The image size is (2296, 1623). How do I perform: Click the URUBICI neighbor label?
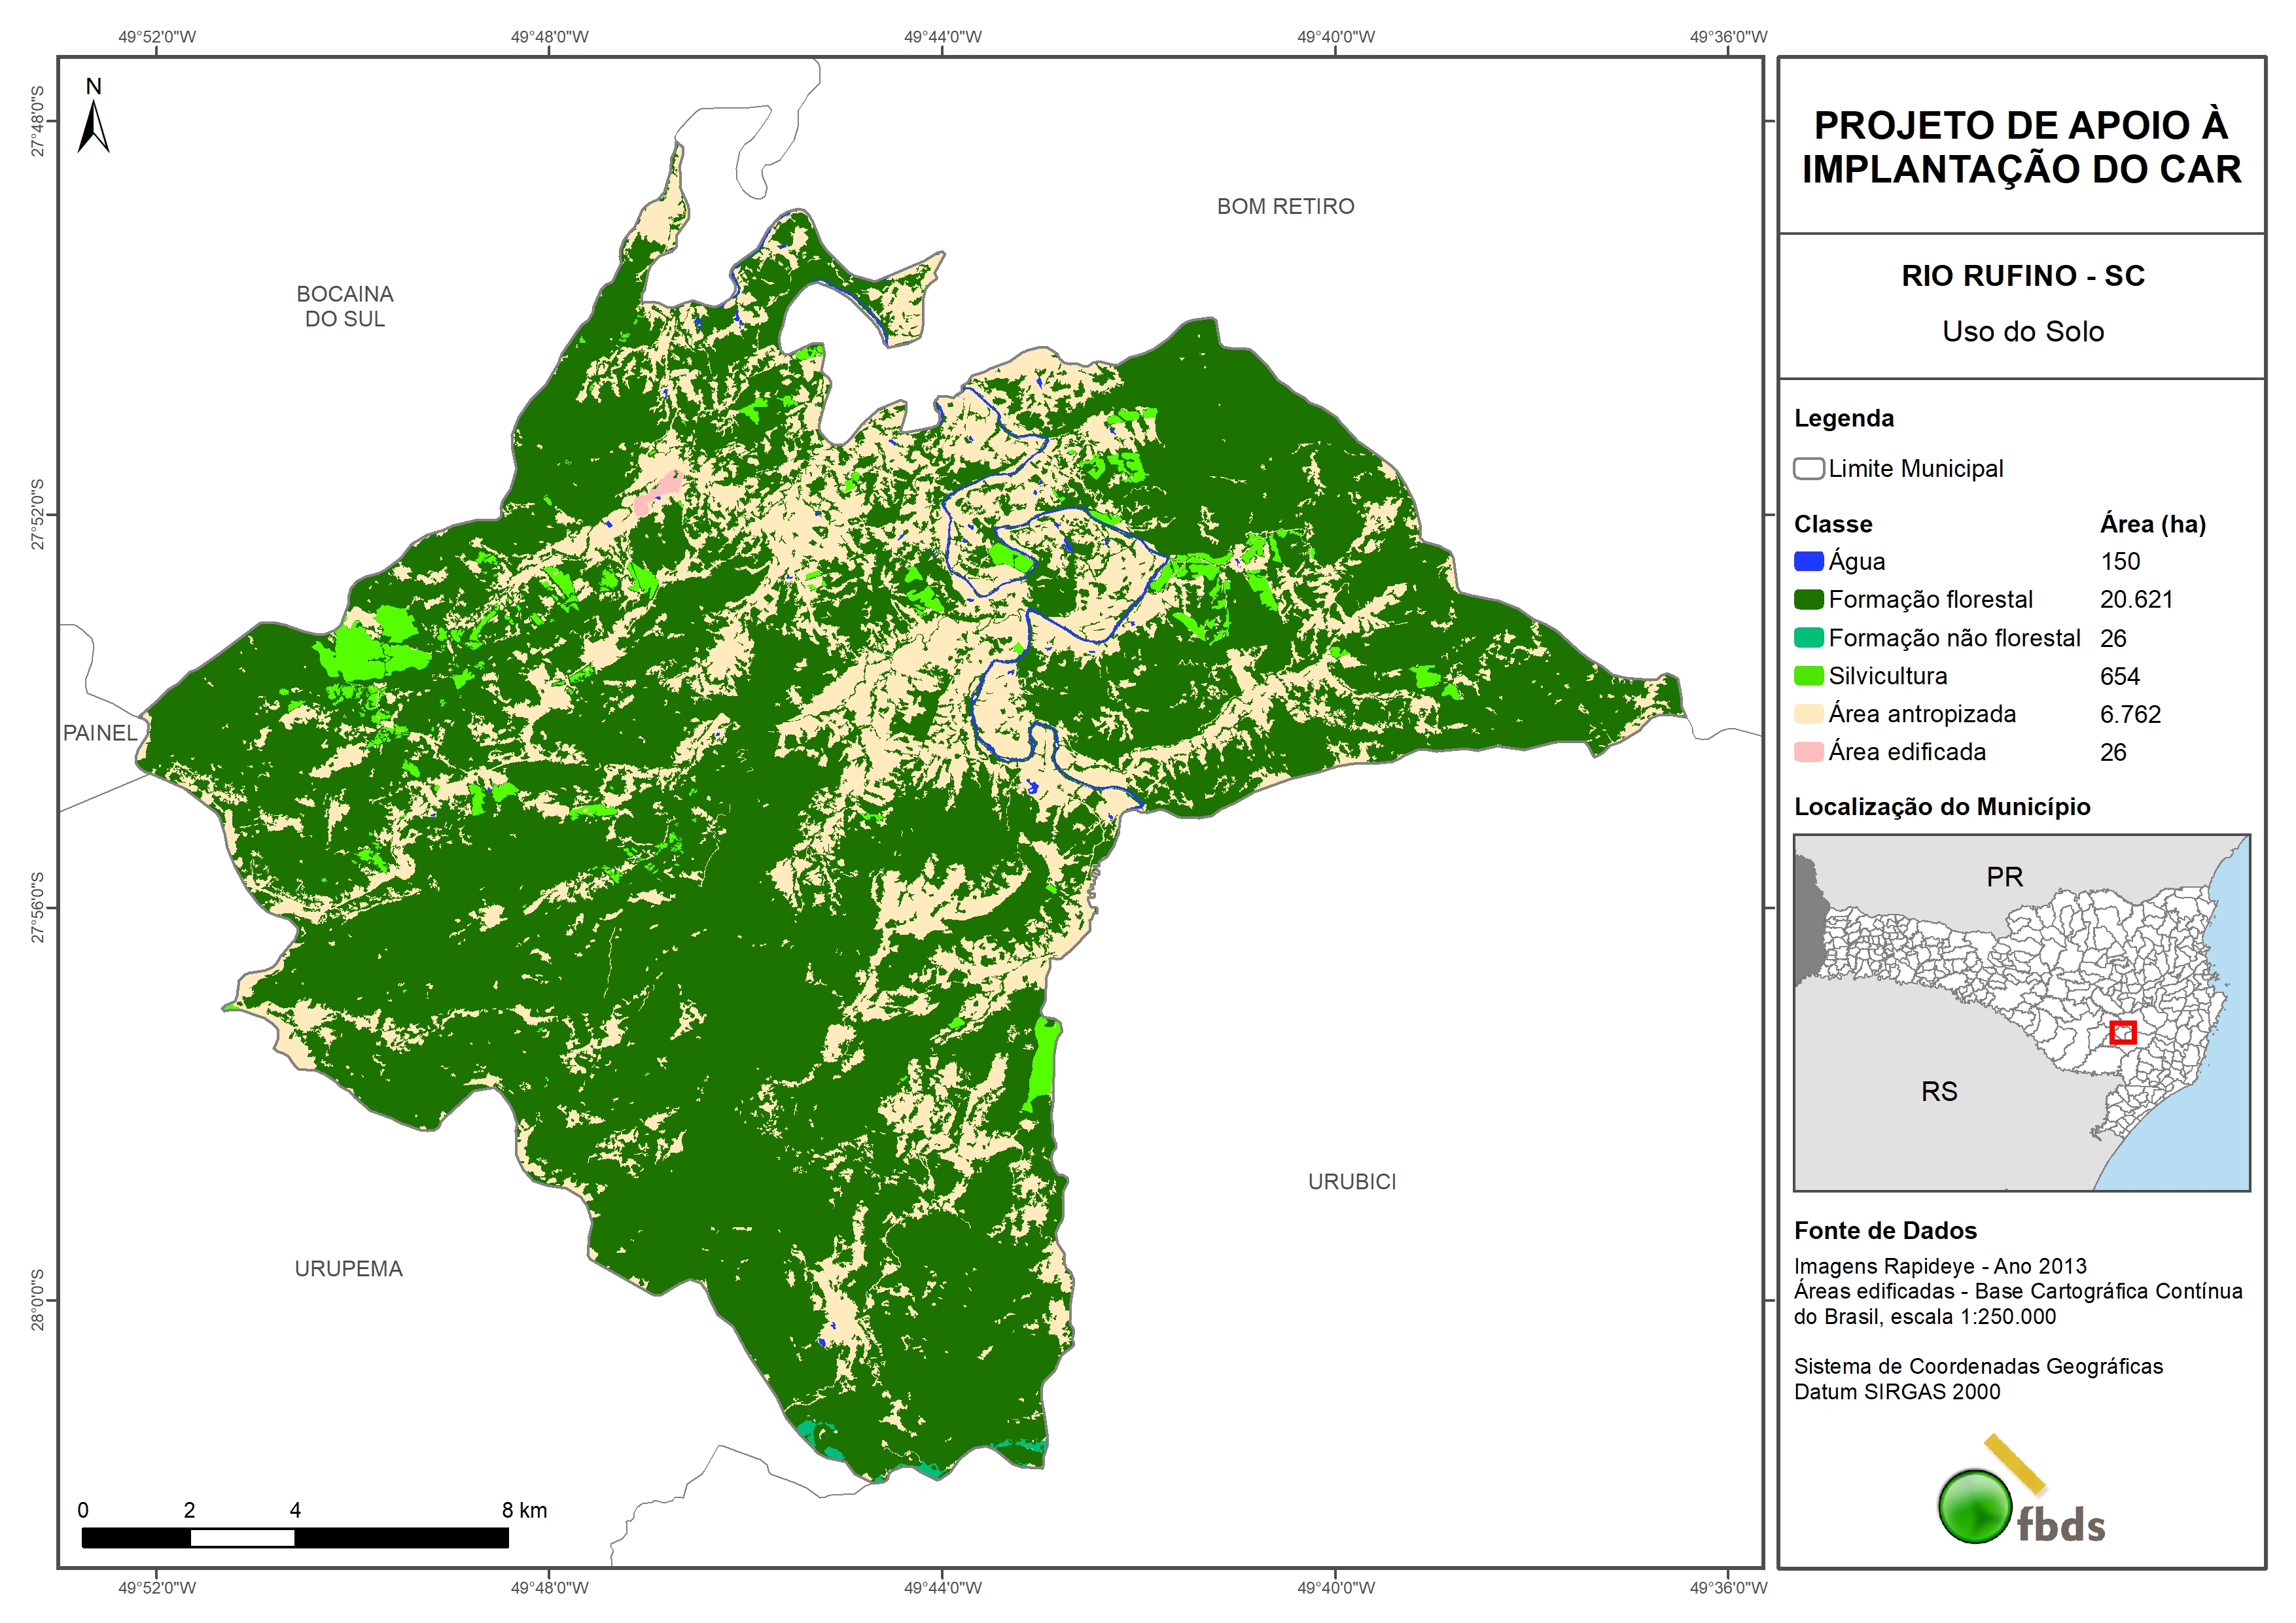(x=1351, y=1182)
